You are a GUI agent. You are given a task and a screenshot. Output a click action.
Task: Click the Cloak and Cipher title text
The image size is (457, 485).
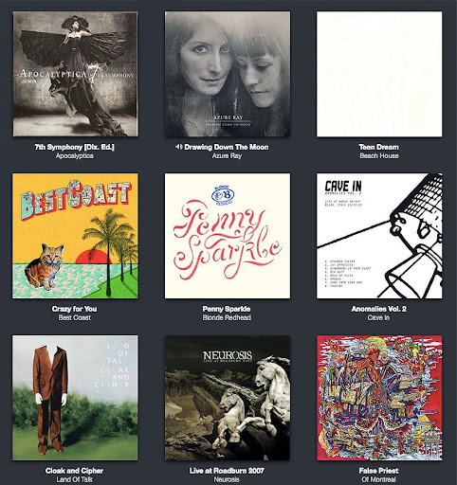click(x=75, y=471)
